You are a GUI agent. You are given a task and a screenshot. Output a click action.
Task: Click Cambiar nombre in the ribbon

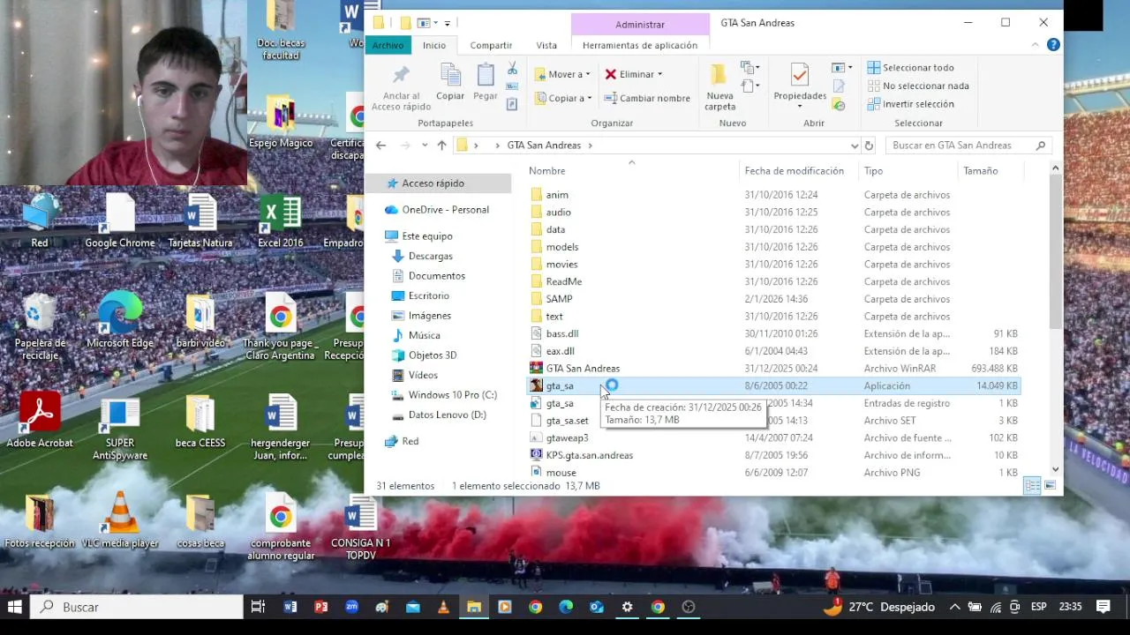point(647,98)
